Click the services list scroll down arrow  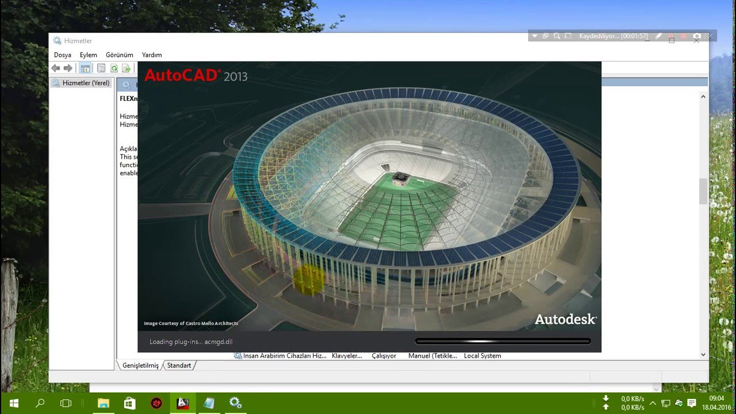(x=703, y=355)
